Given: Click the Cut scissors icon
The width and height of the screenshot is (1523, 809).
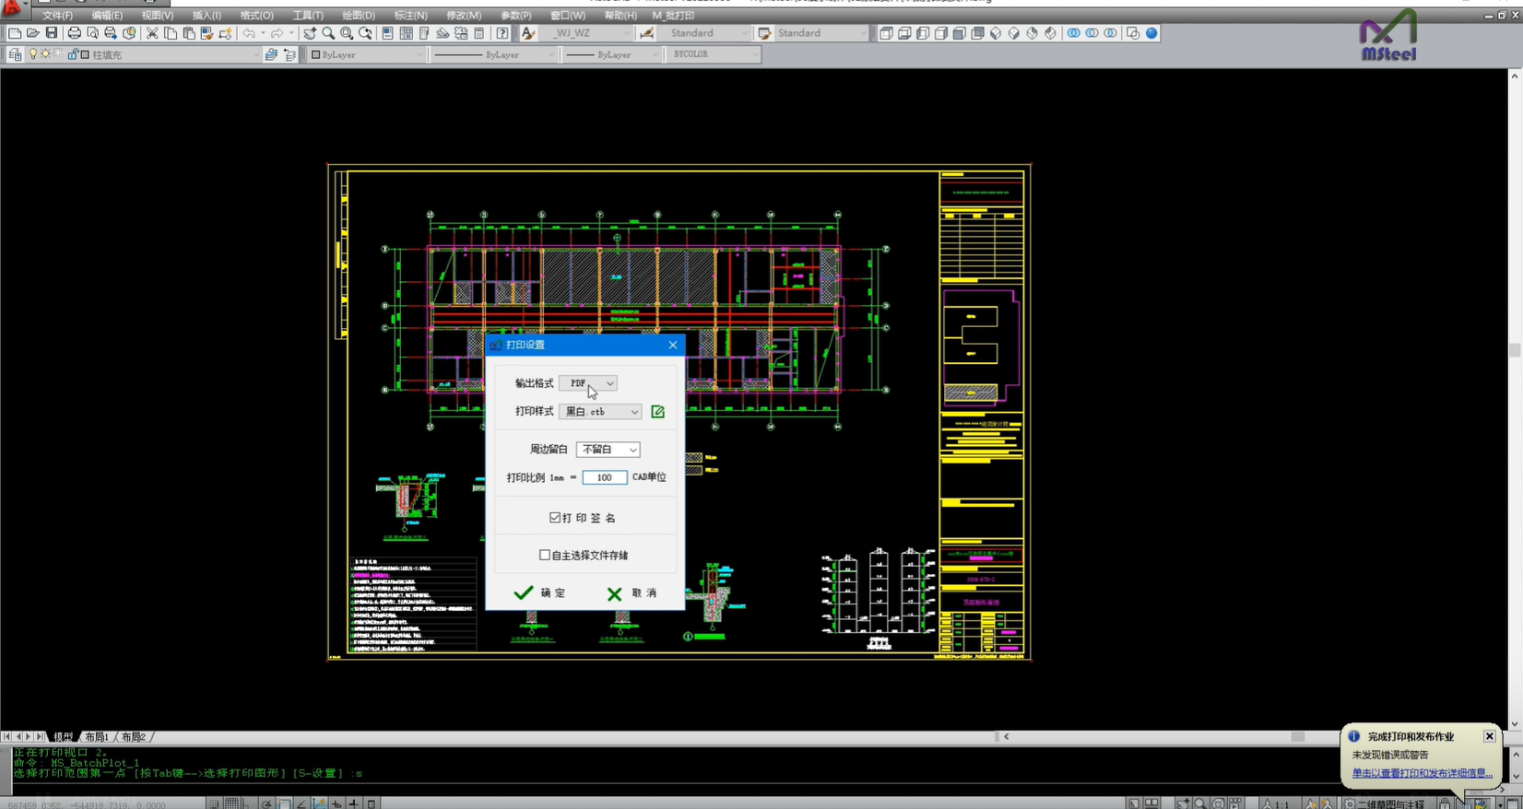Looking at the screenshot, I should point(152,33).
